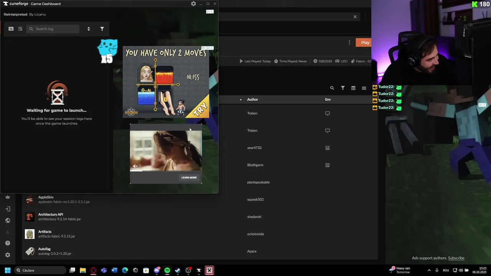
Task: Open CurseForge anvil icon in taskbar
Action: point(199,270)
